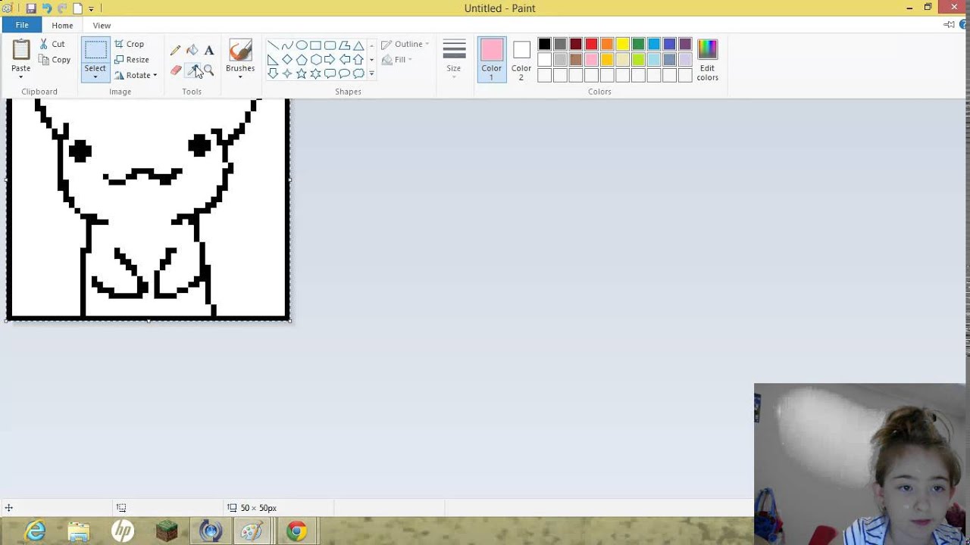Viewport: 970px width, 545px height.
Task: Select the Pencil tool
Action: 176,50
